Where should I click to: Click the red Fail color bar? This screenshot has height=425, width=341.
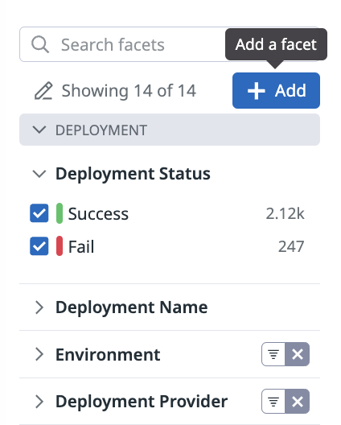click(x=60, y=246)
